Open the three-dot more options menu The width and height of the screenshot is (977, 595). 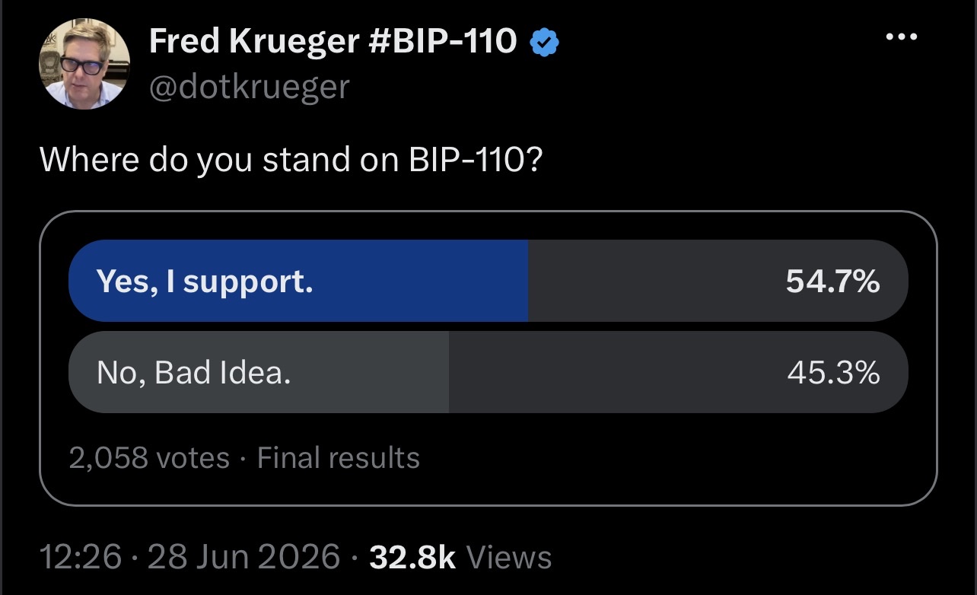901,37
